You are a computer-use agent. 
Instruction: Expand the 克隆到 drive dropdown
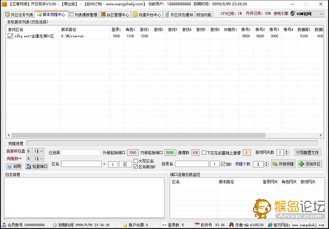click(35, 159)
